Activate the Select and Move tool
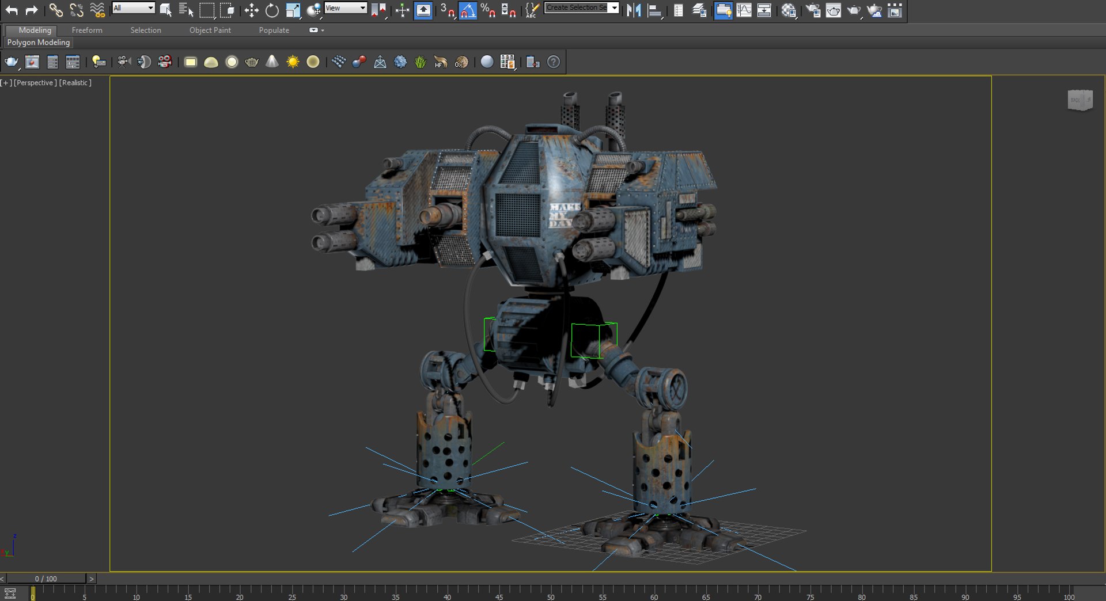The image size is (1106, 601). pos(251,10)
